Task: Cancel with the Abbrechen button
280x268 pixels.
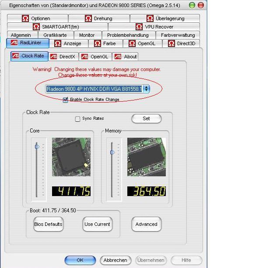Action: click(x=115, y=260)
